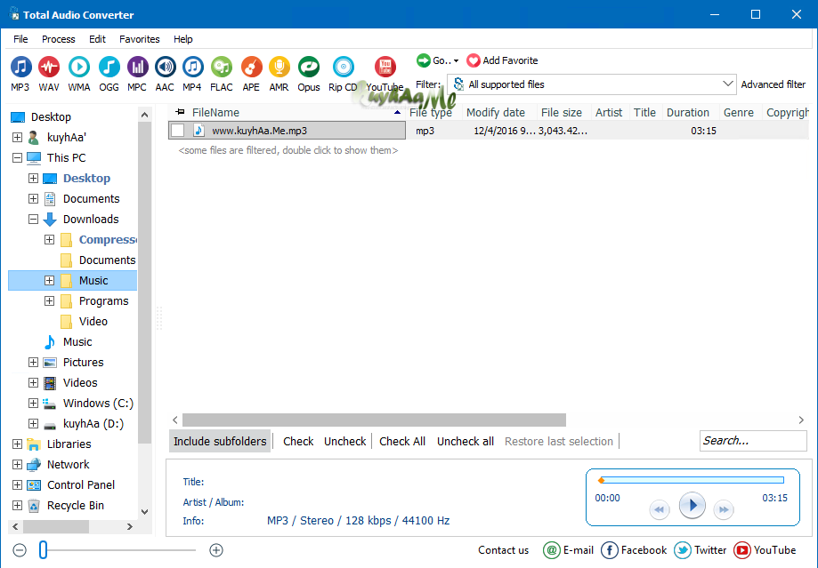The height and width of the screenshot is (568, 818).
Task: Expand the Programs folder node
Action: pos(50,301)
